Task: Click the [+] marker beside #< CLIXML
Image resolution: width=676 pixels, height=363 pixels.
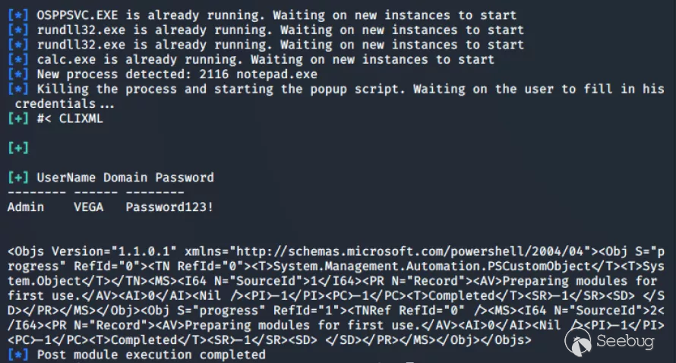Action: coord(17,118)
